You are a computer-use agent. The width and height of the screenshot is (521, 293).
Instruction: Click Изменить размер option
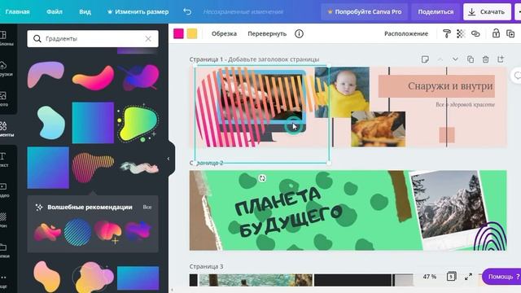click(138, 11)
